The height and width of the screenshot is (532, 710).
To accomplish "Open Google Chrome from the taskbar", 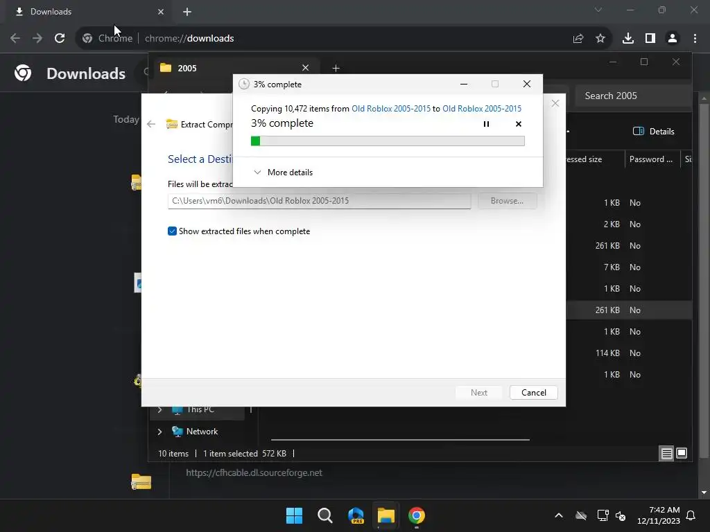I will [x=417, y=515].
